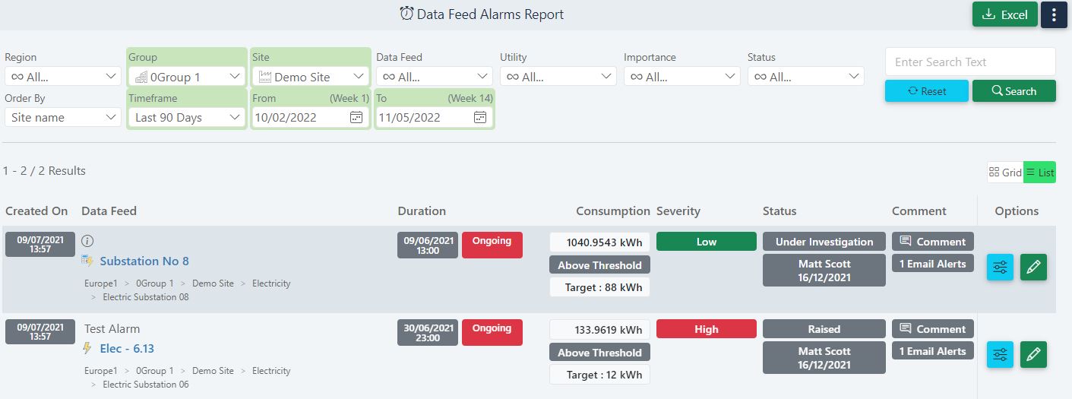Click Comment button in Elec - 6.13 row
This screenshot has height=399, width=1072.
coord(933,329)
